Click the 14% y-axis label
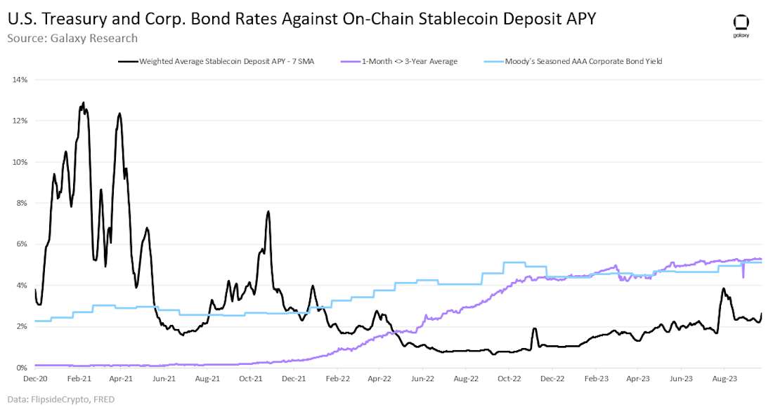Screen dimensions: 773x414 pos(20,79)
